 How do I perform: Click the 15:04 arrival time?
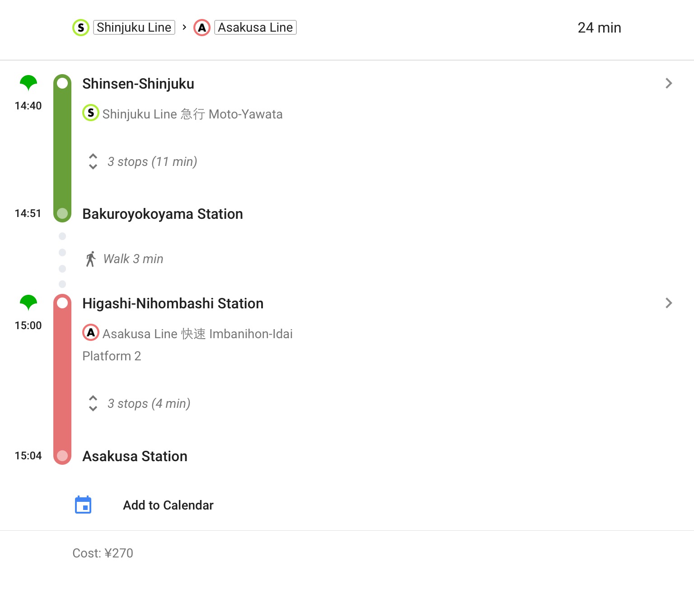[x=28, y=456]
